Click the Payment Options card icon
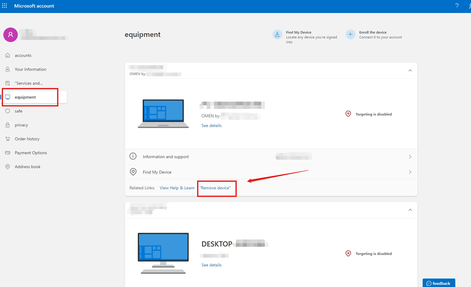 coord(8,153)
